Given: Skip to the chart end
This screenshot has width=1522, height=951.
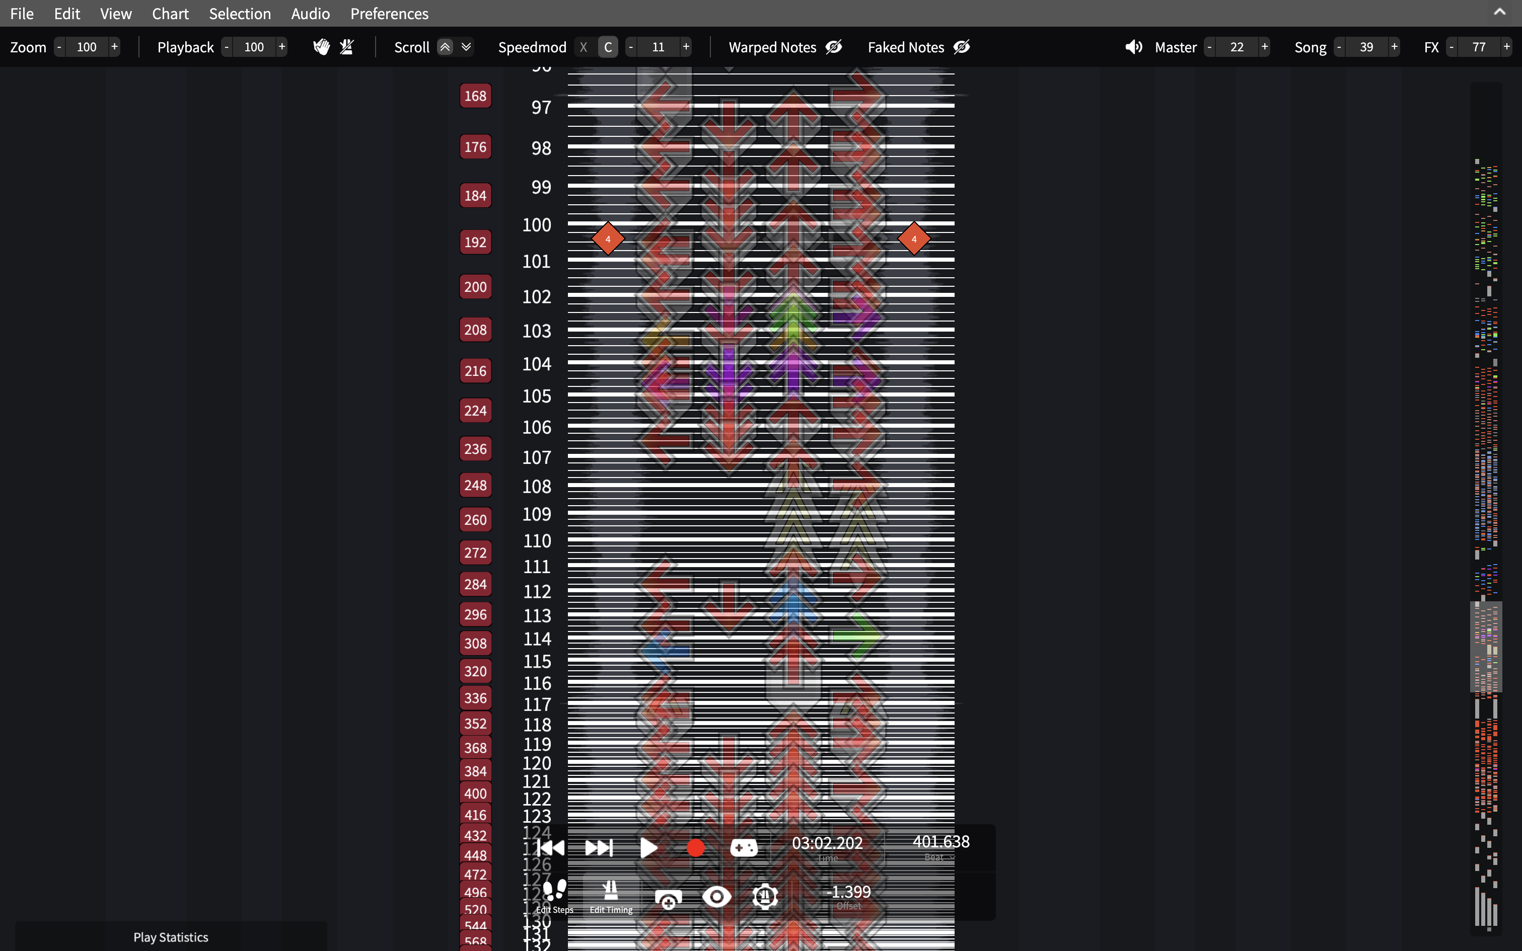Looking at the screenshot, I should coord(598,848).
